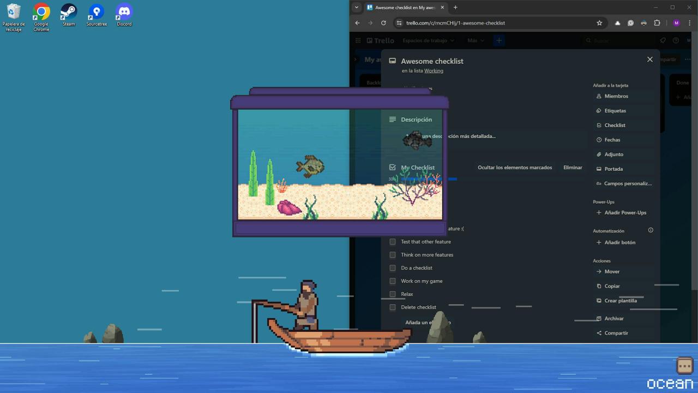Image resolution: width=698 pixels, height=393 pixels.
Task: Close the Awesome checklist card dialog
Action: click(649, 59)
